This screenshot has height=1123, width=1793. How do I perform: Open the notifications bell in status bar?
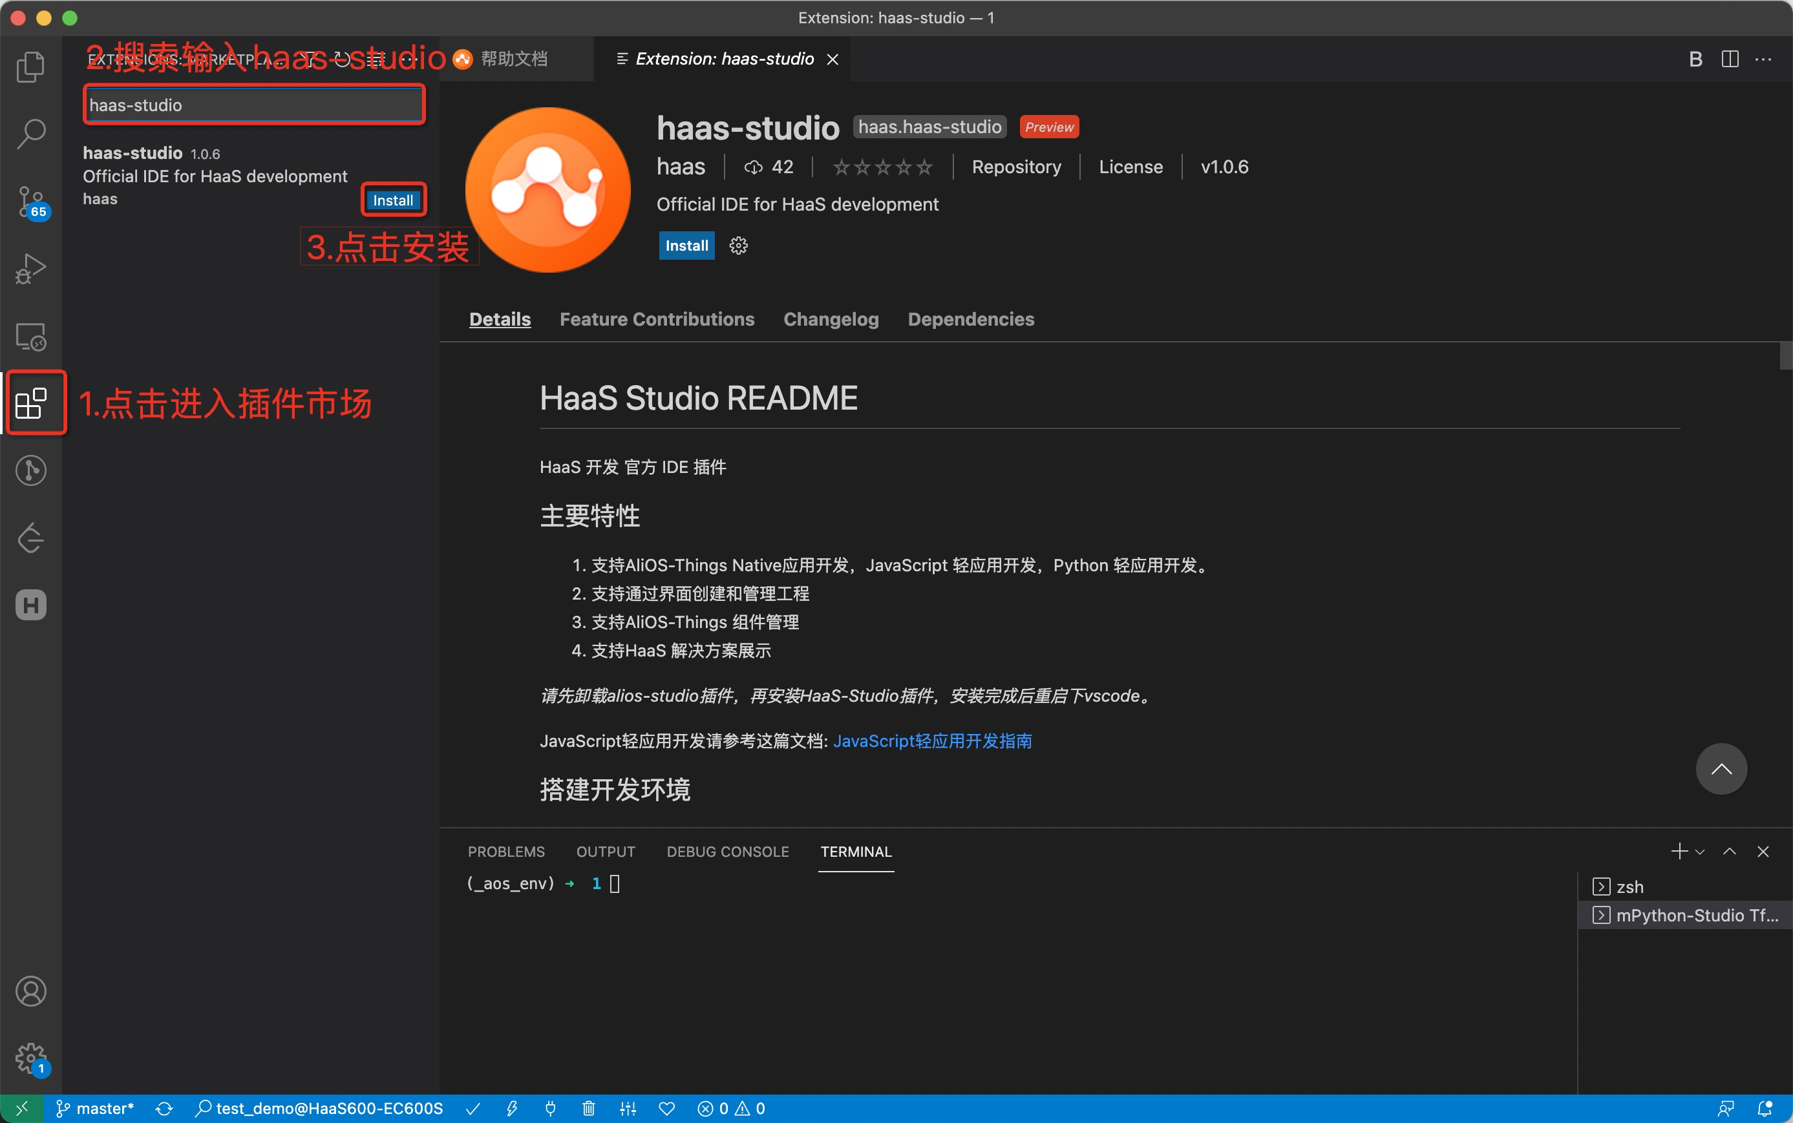1765,1109
